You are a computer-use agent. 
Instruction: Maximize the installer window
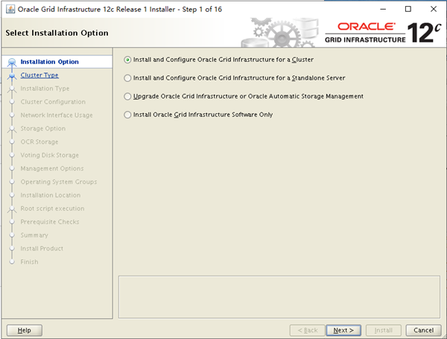coord(408,9)
